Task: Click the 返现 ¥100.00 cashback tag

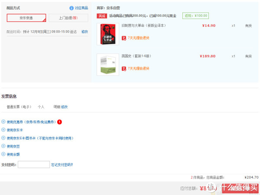Action: coord(196,16)
